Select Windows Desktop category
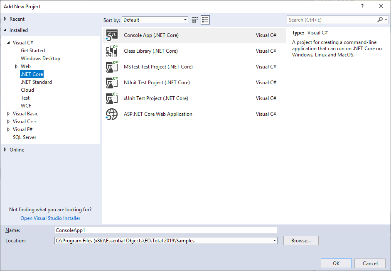391x271 pixels. 40,59
